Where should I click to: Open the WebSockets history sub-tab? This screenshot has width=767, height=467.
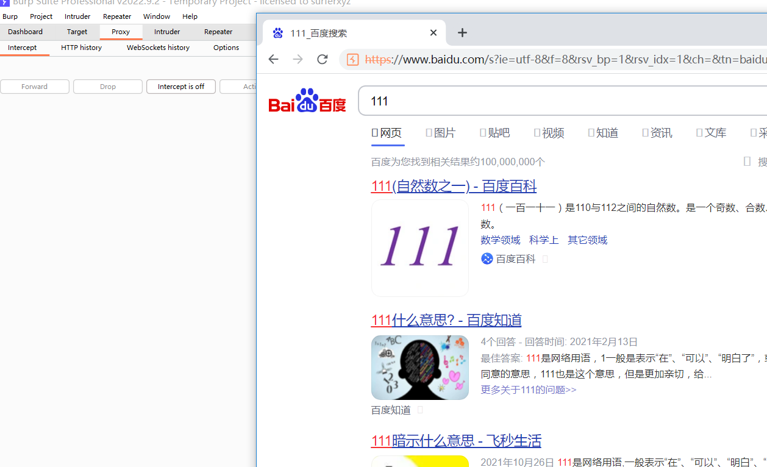click(159, 48)
